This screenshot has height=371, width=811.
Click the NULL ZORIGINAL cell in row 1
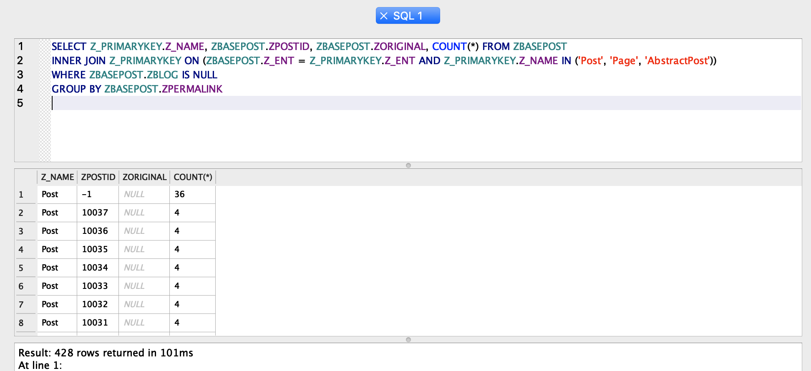[144, 194]
